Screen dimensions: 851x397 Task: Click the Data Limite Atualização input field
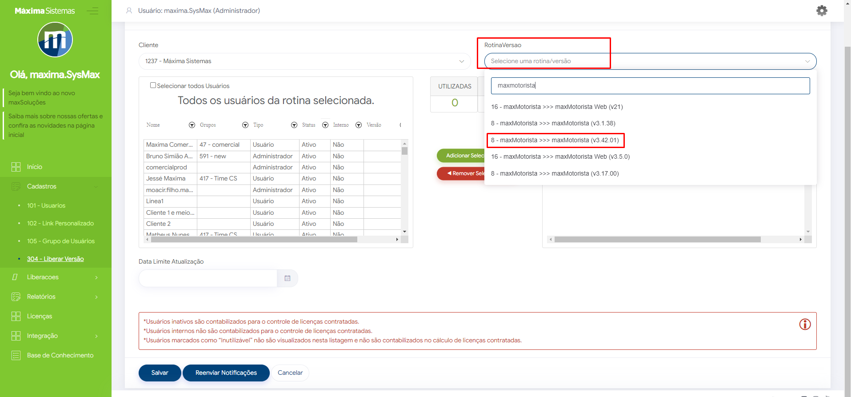click(x=208, y=278)
